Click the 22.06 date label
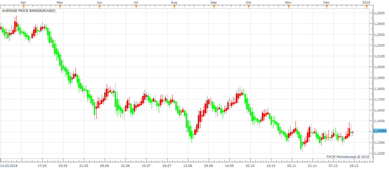The image size is (389, 169). 125,166
